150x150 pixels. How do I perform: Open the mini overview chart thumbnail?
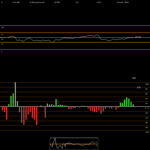(x=74, y=144)
